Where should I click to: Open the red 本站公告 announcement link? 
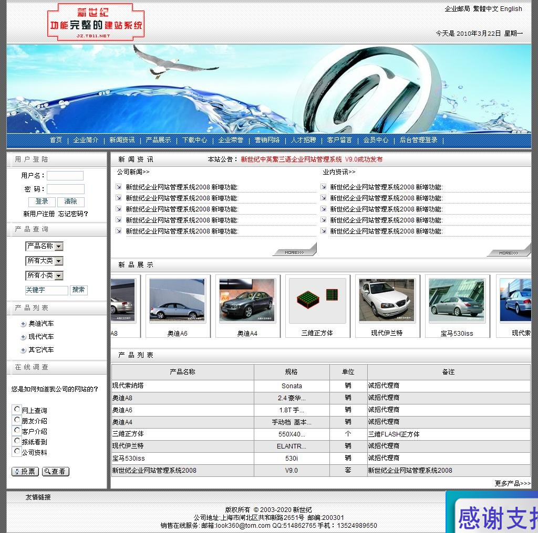click(x=312, y=159)
